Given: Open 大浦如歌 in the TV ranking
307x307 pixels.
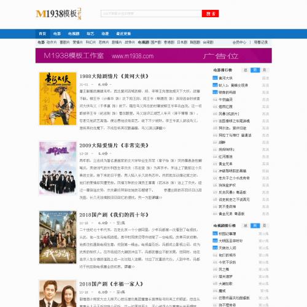Looking at the screenshot, I should click(225, 284).
